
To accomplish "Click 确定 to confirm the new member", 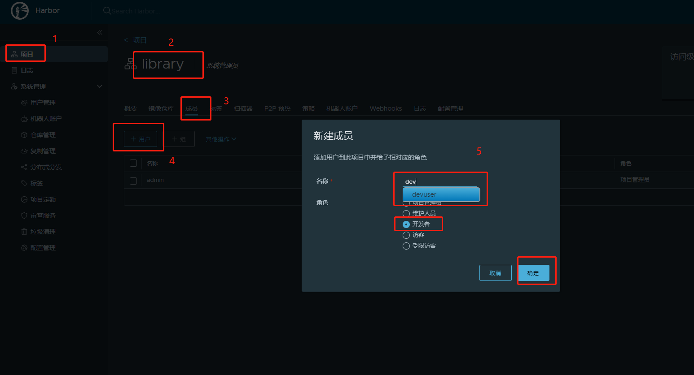I will click(534, 272).
